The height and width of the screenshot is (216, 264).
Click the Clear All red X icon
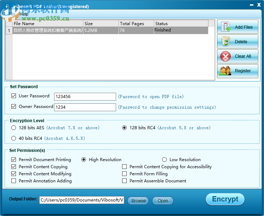(225, 56)
